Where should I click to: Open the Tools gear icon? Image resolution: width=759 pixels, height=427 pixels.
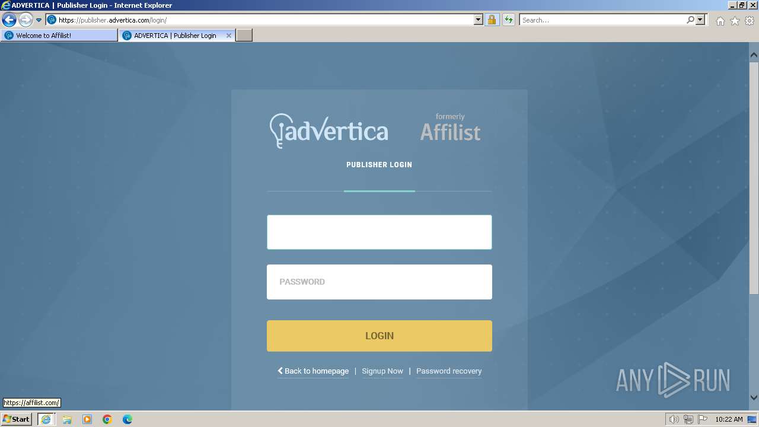pyautogui.click(x=750, y=21)
